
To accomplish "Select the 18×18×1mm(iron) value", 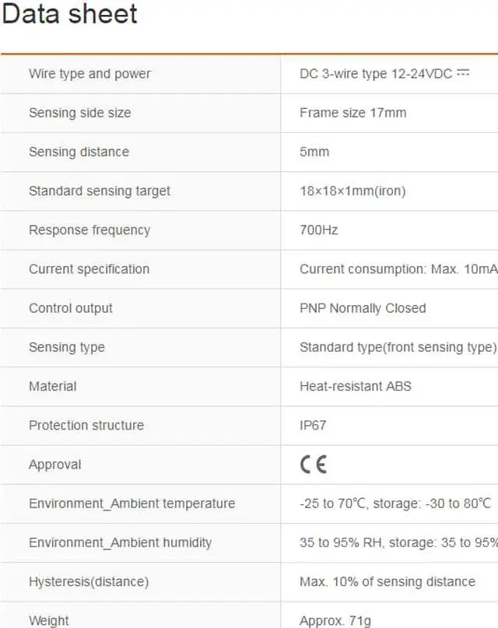I will pos(352,191).
